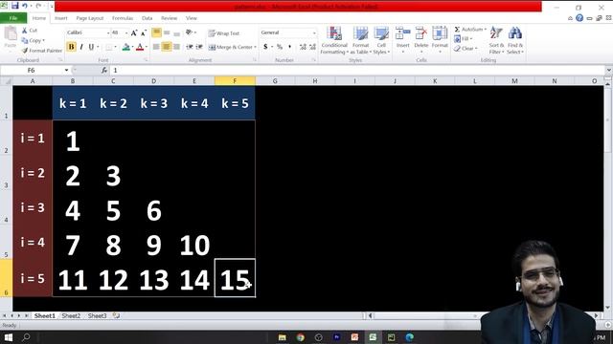Open Sort & Filter
The image size is (613, 344).
point(496,40)
